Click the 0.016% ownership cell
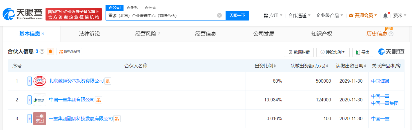 (265, 118)
